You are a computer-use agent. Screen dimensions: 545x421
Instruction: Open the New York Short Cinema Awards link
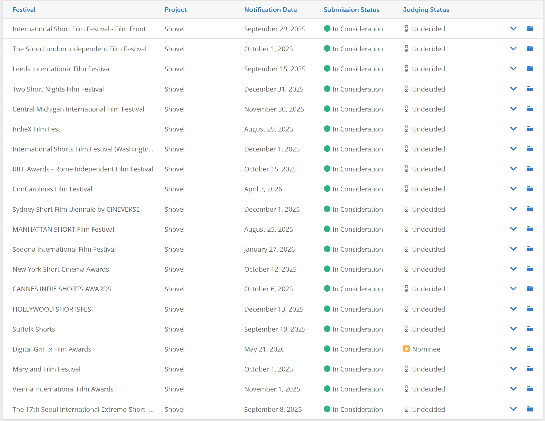coord(61,269)
